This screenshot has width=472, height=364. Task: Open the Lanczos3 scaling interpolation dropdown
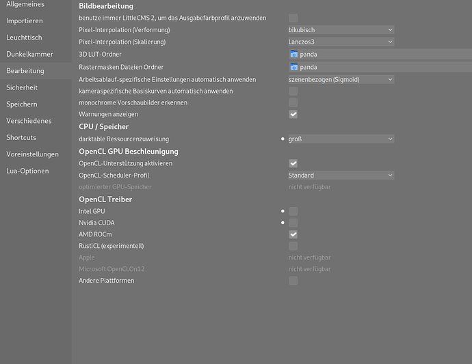341,42
